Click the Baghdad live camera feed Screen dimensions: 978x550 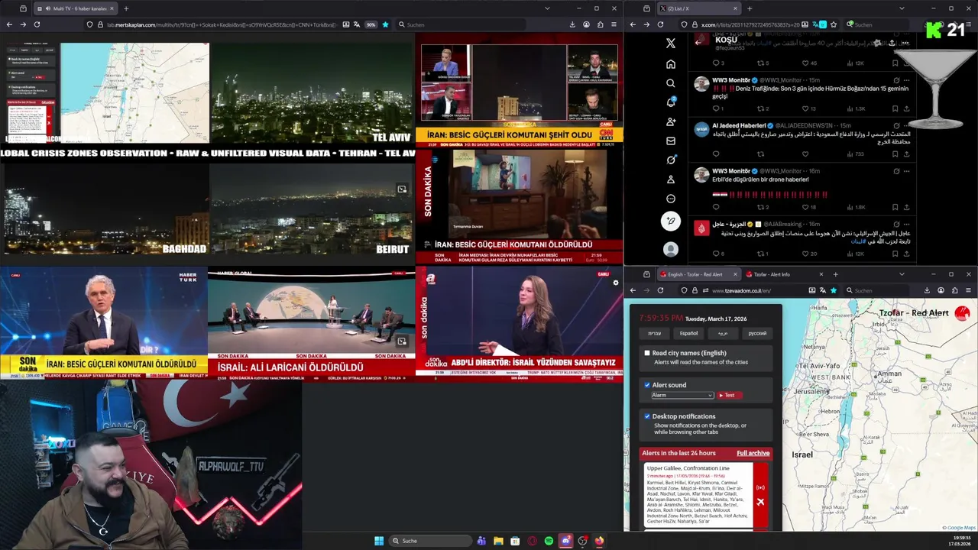tap(105, 208)
